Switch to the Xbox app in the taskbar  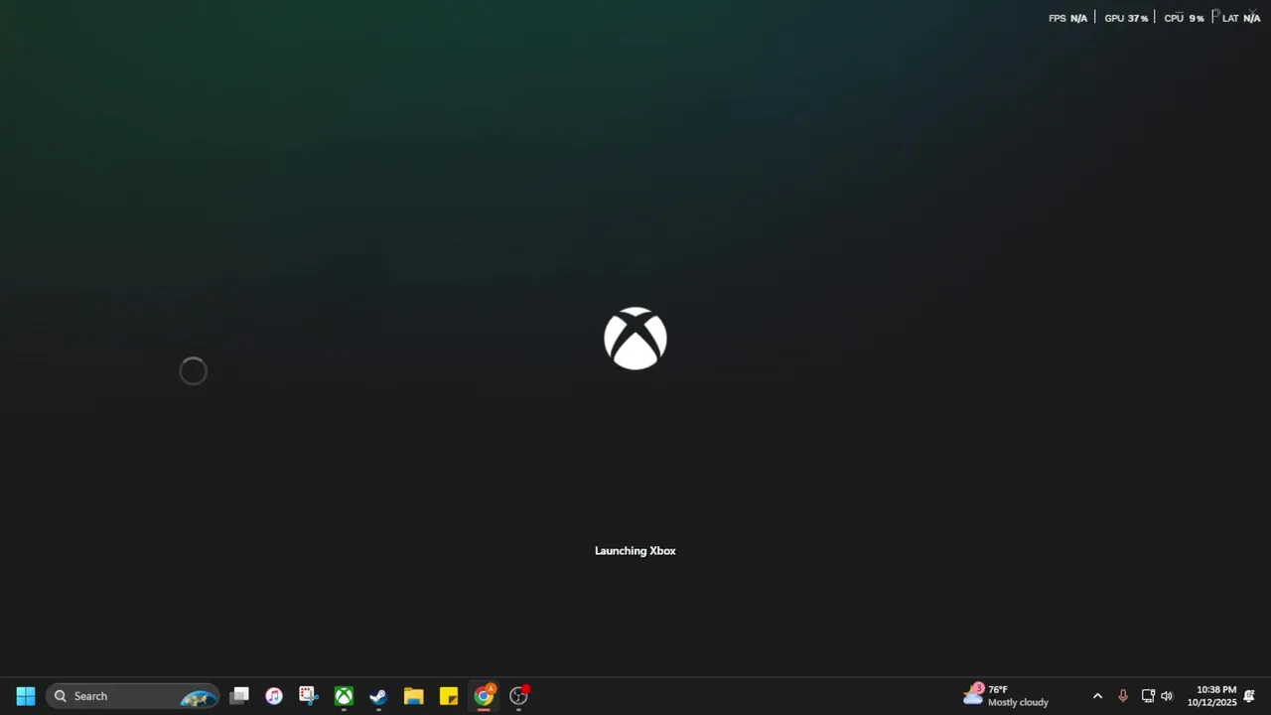pos(344,696)
